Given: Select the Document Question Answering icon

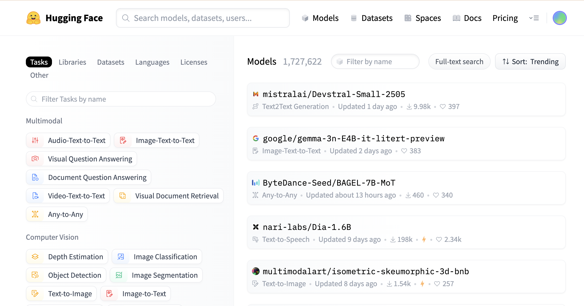Looking at the screenshot, I should (35, 177).
